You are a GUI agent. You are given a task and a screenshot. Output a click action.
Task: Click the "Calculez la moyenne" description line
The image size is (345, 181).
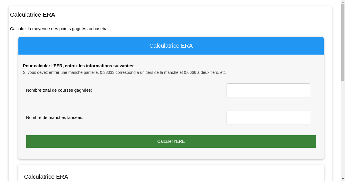(60, 29)
